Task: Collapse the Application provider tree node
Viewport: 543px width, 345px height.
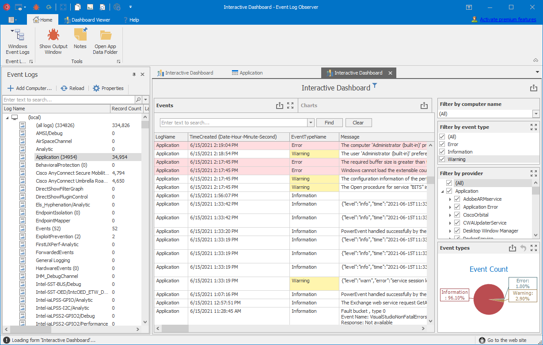Action: pyautogui.click(x=442, y=191)
